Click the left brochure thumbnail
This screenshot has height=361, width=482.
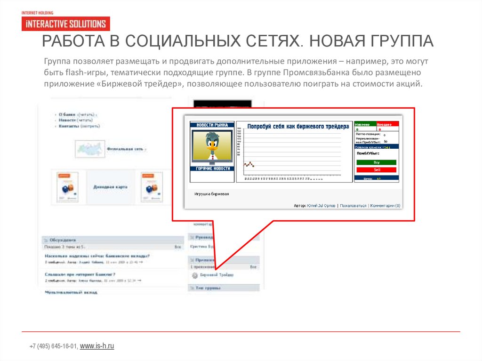[x=67, y=187]
